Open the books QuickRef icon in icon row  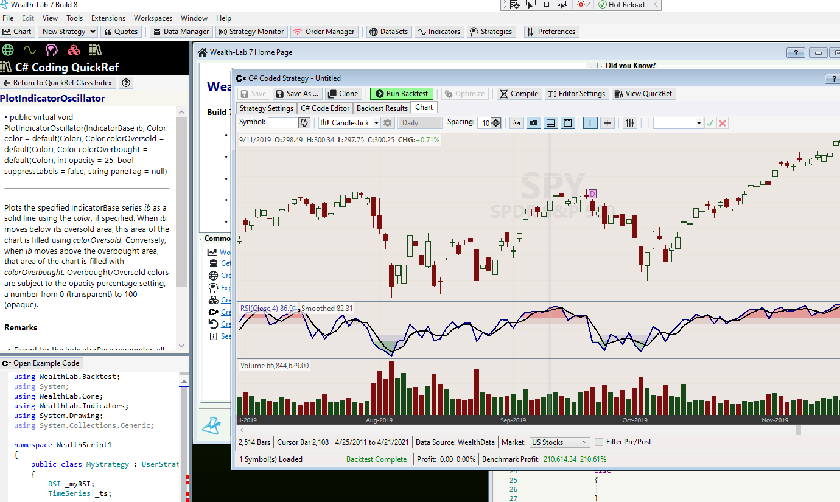[95, 50]
